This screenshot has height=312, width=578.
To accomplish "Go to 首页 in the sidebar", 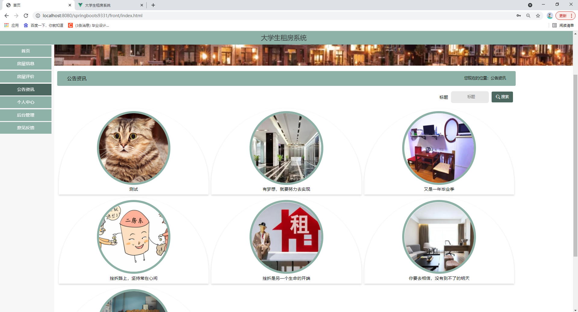I will click(x=26, y=51).
